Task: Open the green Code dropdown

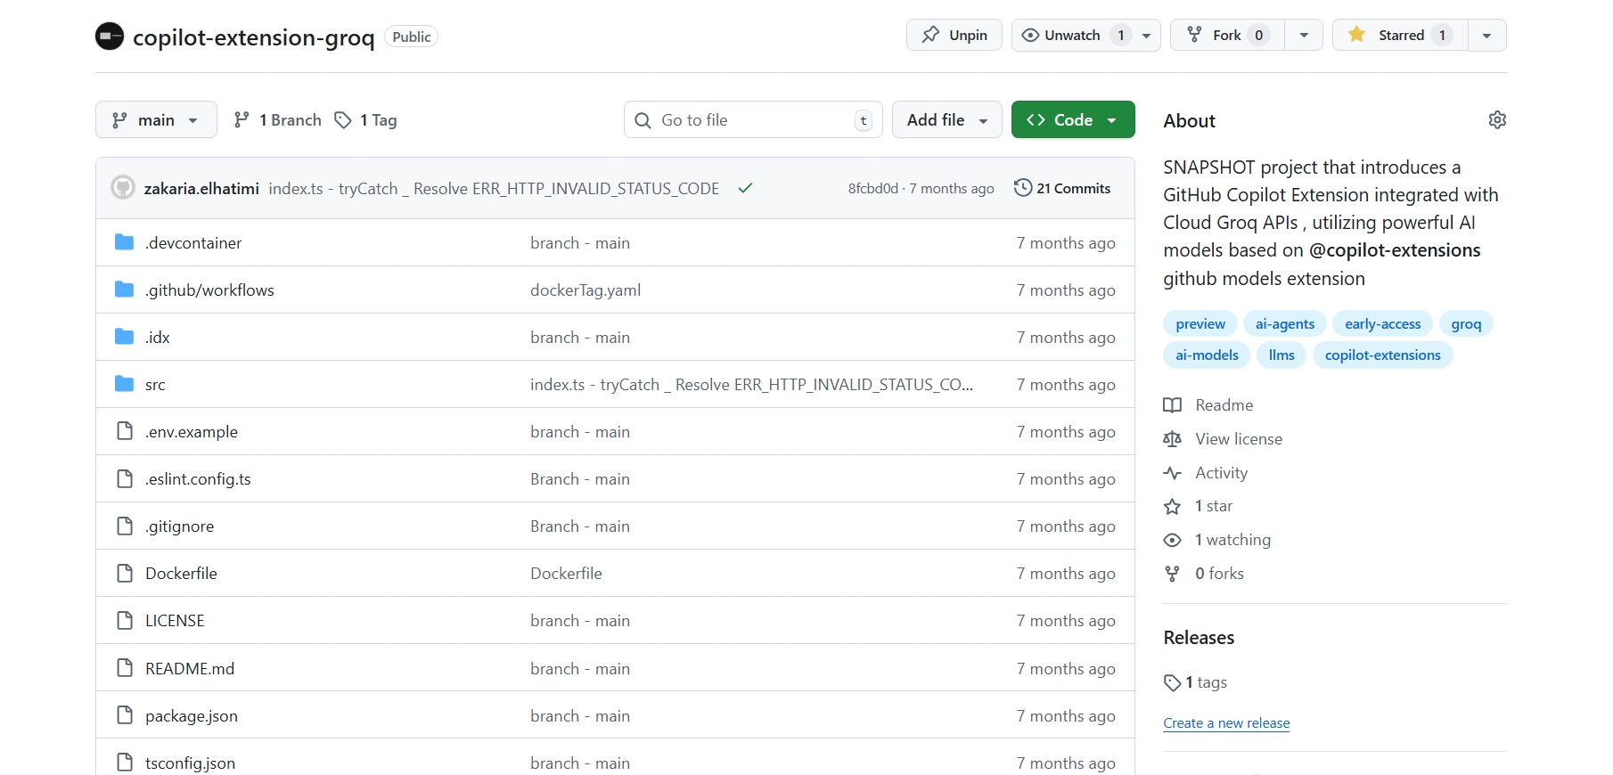Action: coord(1073,119)
